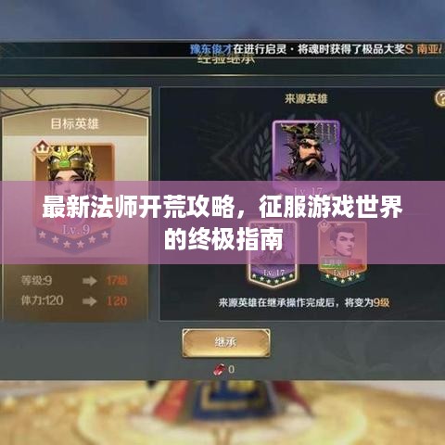Open the question mark help icon
This screenshot has width=445, height=445.
click(x=440, y=98)
